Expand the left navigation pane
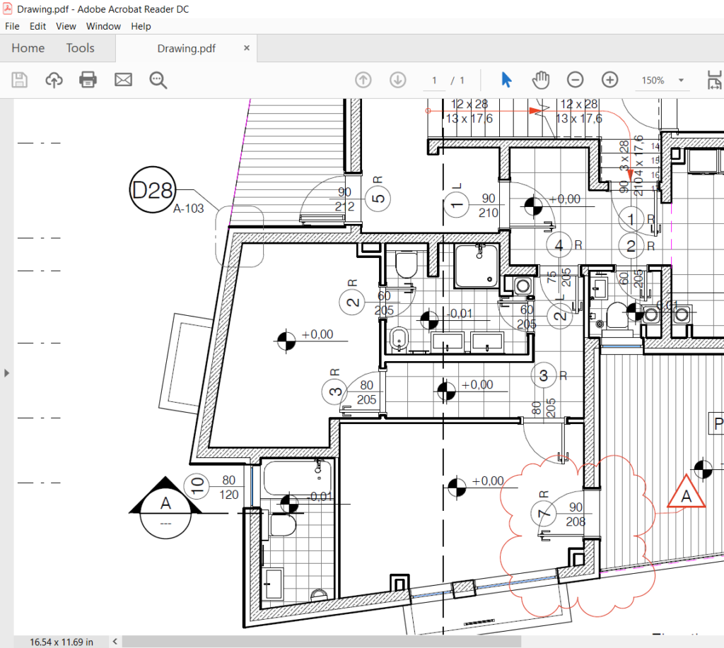724x648 pixels. pyautogui.click(x=6, y=372)
